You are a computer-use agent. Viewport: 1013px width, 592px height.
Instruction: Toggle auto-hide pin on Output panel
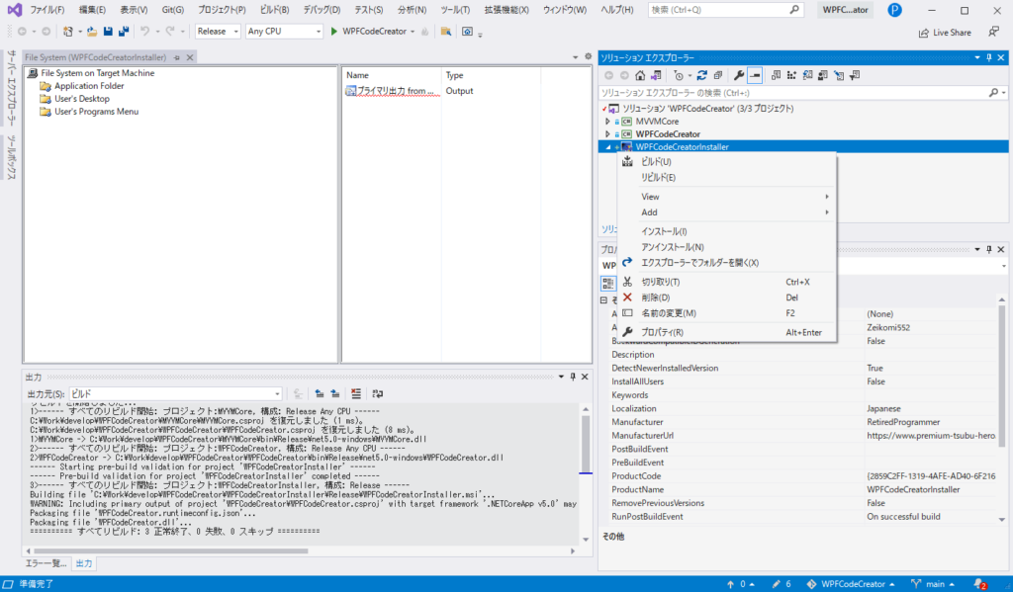[573, 377]
